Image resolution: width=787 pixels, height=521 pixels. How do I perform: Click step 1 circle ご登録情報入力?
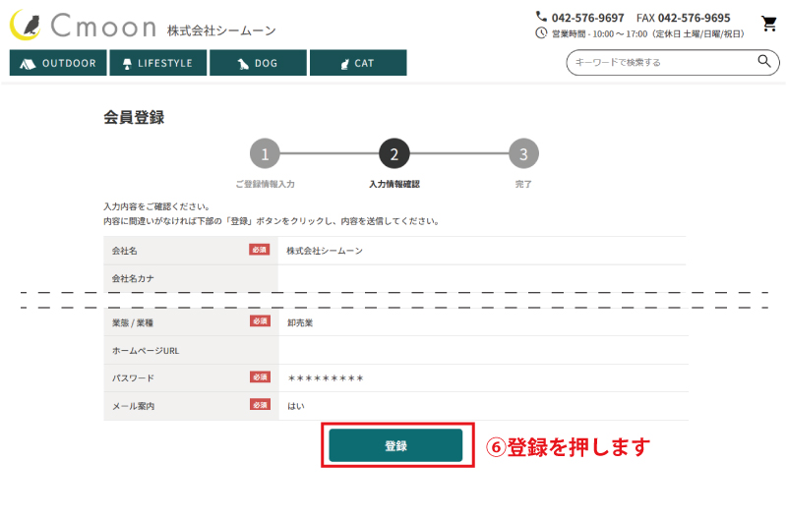click(x=265, y=153)
